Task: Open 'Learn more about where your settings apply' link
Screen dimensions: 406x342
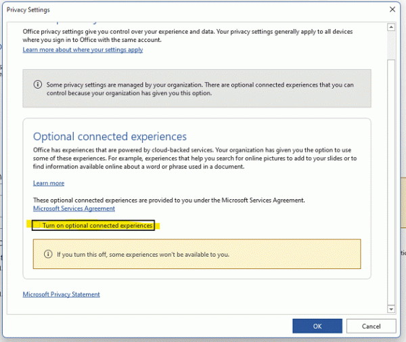Action: point(83,50)
